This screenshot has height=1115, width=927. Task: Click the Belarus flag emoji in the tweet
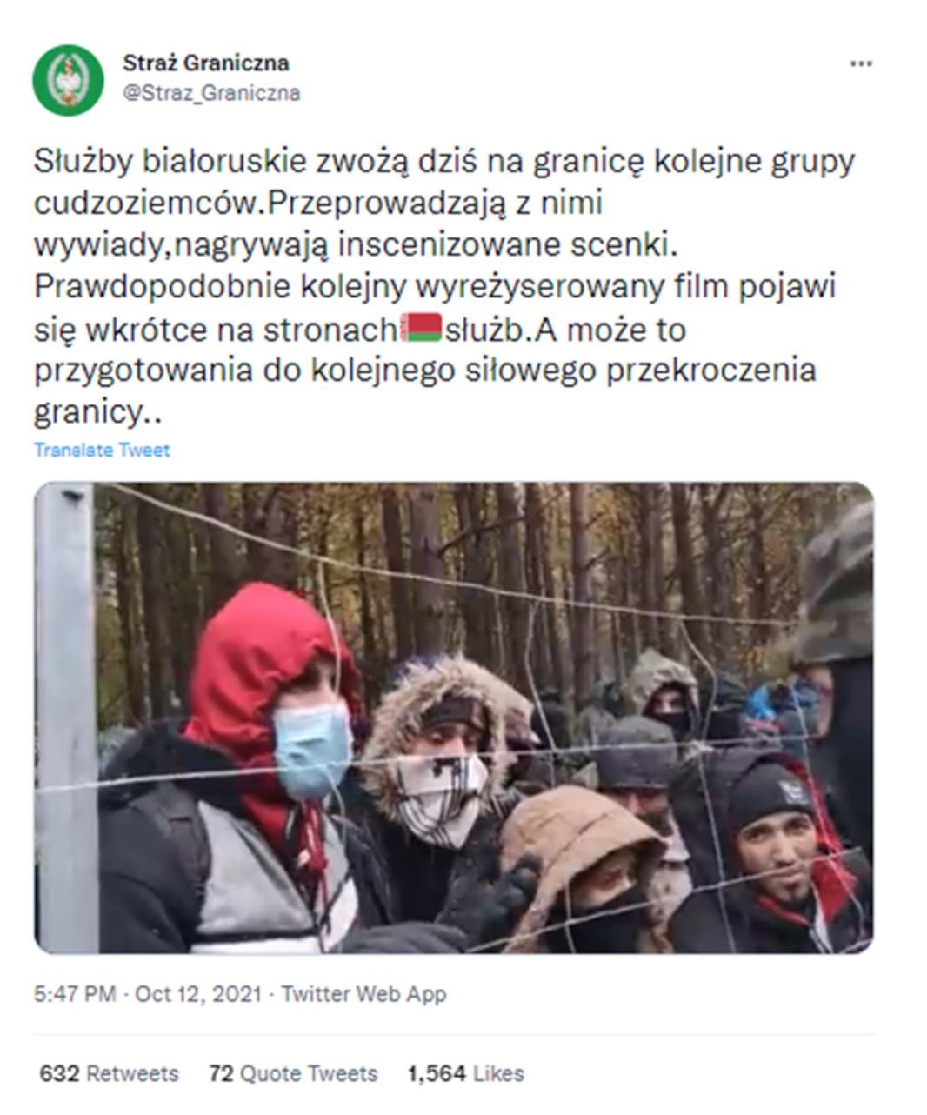coord(422,328)
